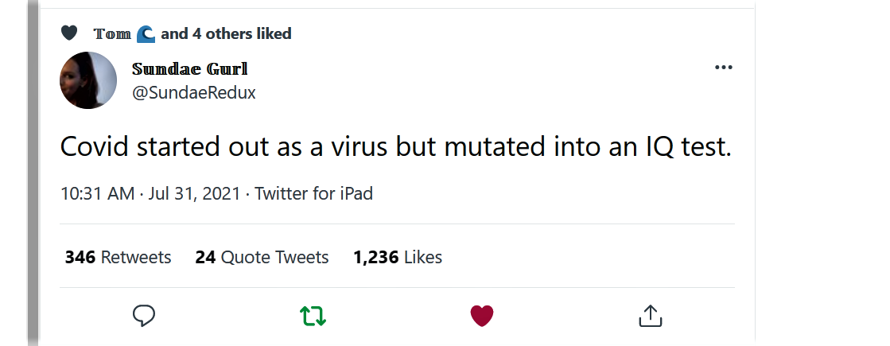Click the Jul 31, 2021 date
Screen dimensions: 890x346
pos(194,193)
